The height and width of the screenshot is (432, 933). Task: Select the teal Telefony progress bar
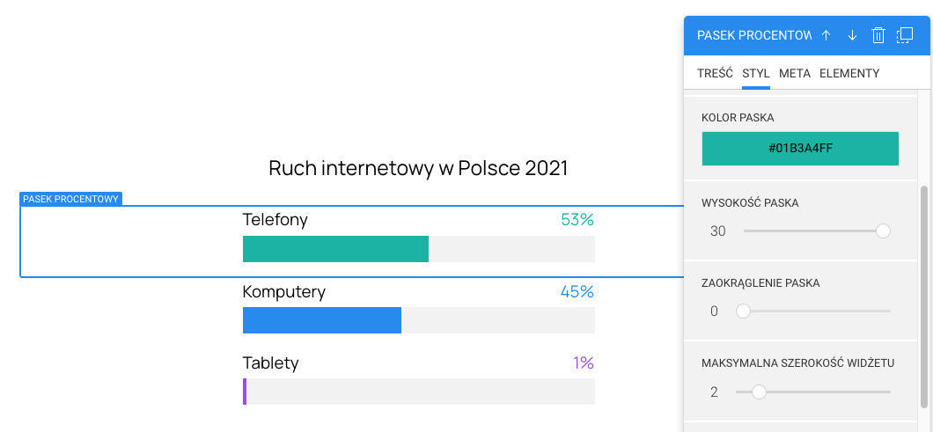(x=335, y=249)
